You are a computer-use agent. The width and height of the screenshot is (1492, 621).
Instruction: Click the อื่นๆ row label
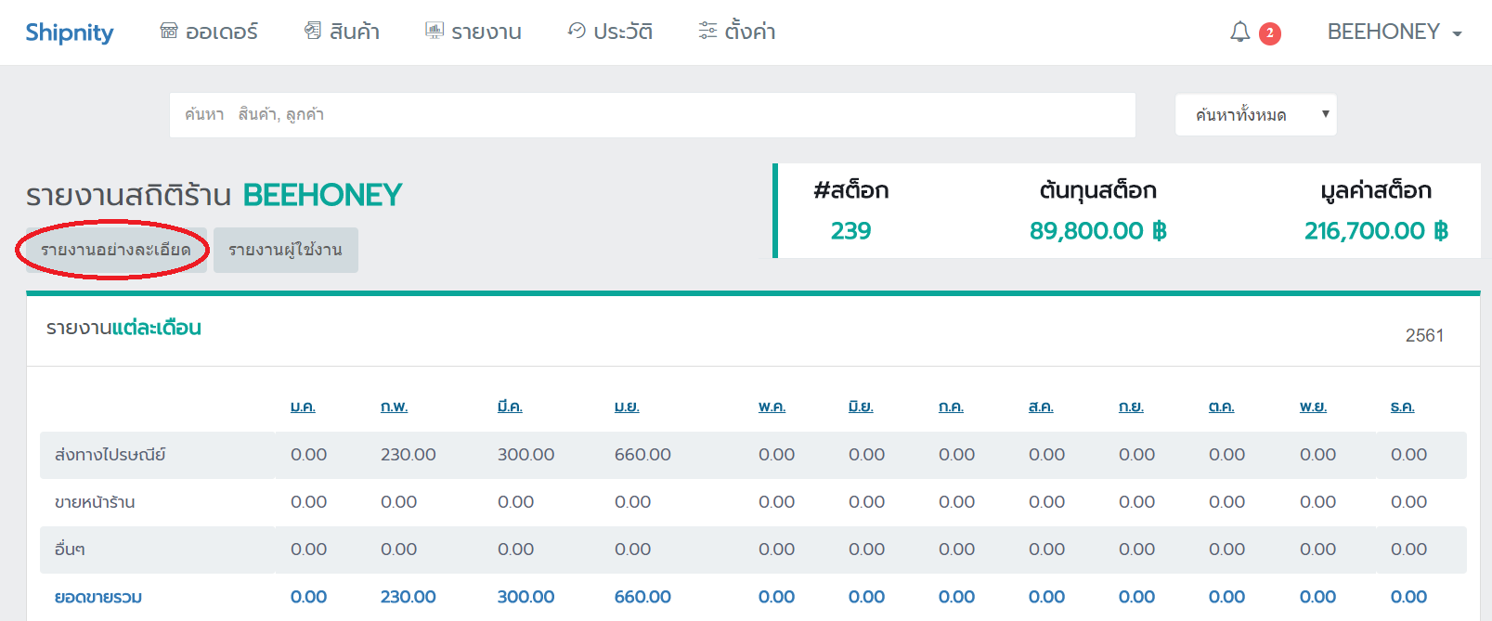tap(70, 550)
